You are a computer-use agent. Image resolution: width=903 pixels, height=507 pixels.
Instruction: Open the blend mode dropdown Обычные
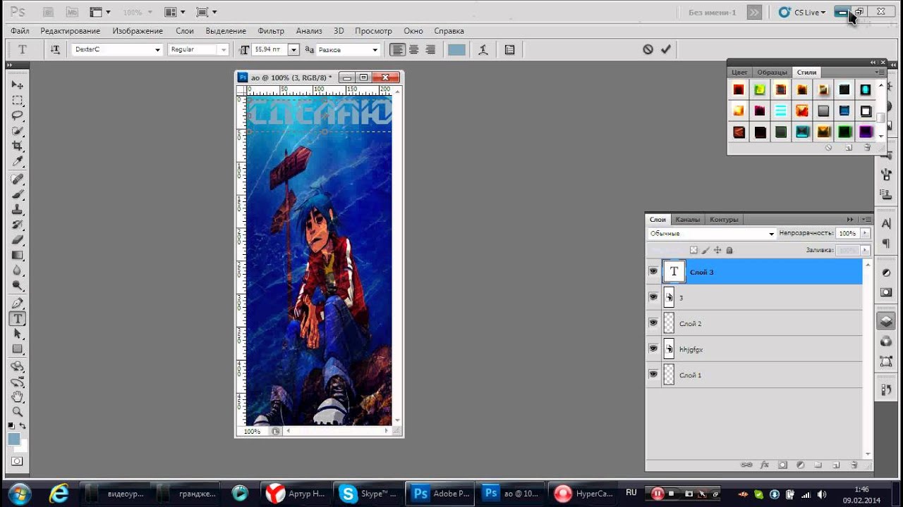[x=712, y=233]
